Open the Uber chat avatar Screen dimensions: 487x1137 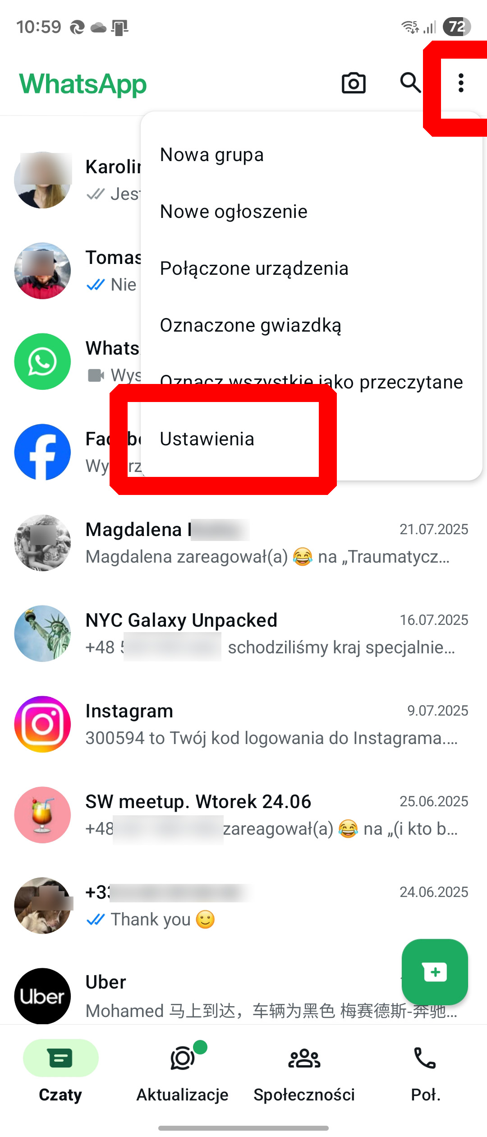[x=42, y=996]
